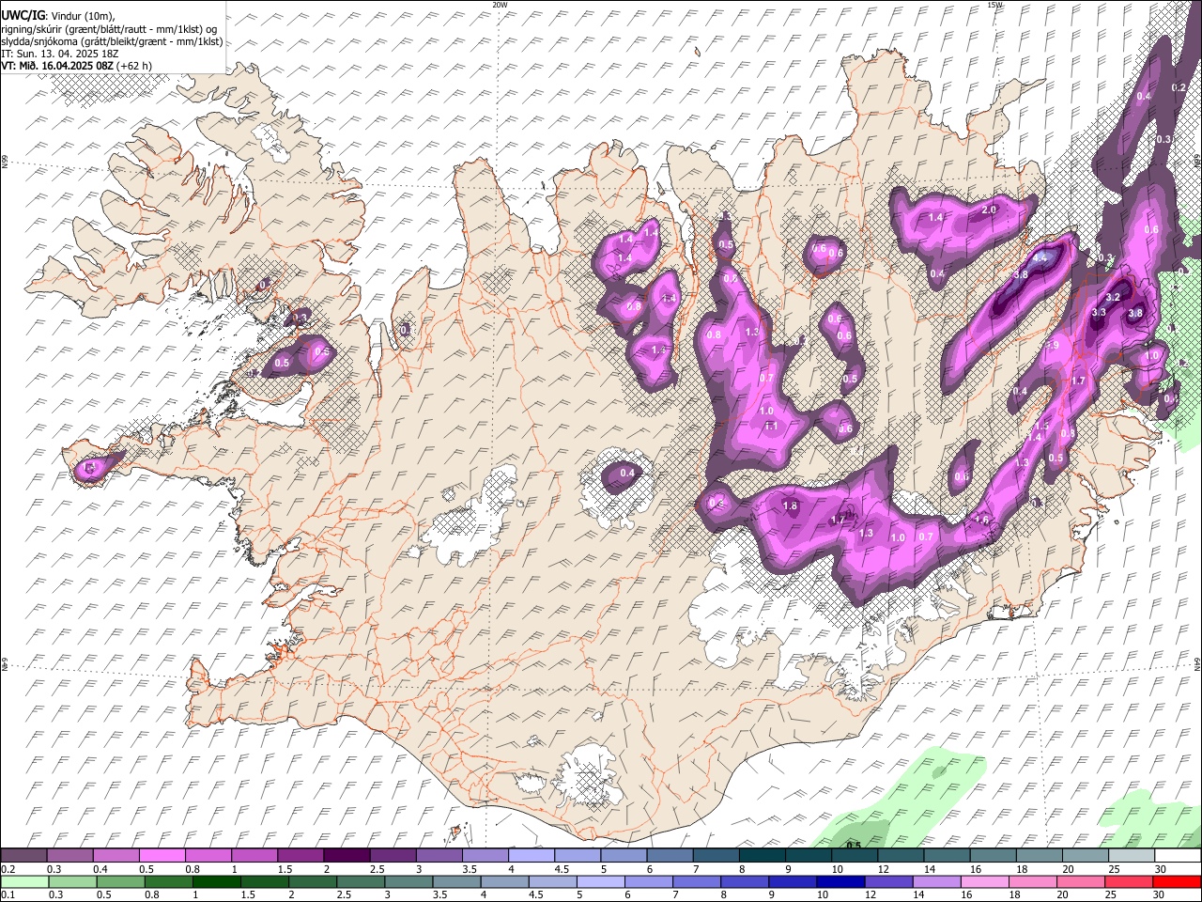Click the 'Vindur (10m)' header text
The height and width of the screenshot is (902, 1202).
point(81,16)
